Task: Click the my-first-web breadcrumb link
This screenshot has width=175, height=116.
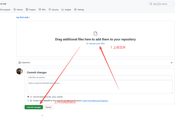Action: (x=22, y=17)
